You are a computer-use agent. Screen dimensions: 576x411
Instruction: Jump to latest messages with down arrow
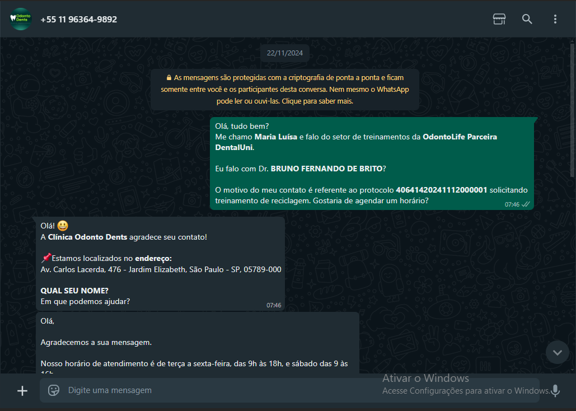557,353
